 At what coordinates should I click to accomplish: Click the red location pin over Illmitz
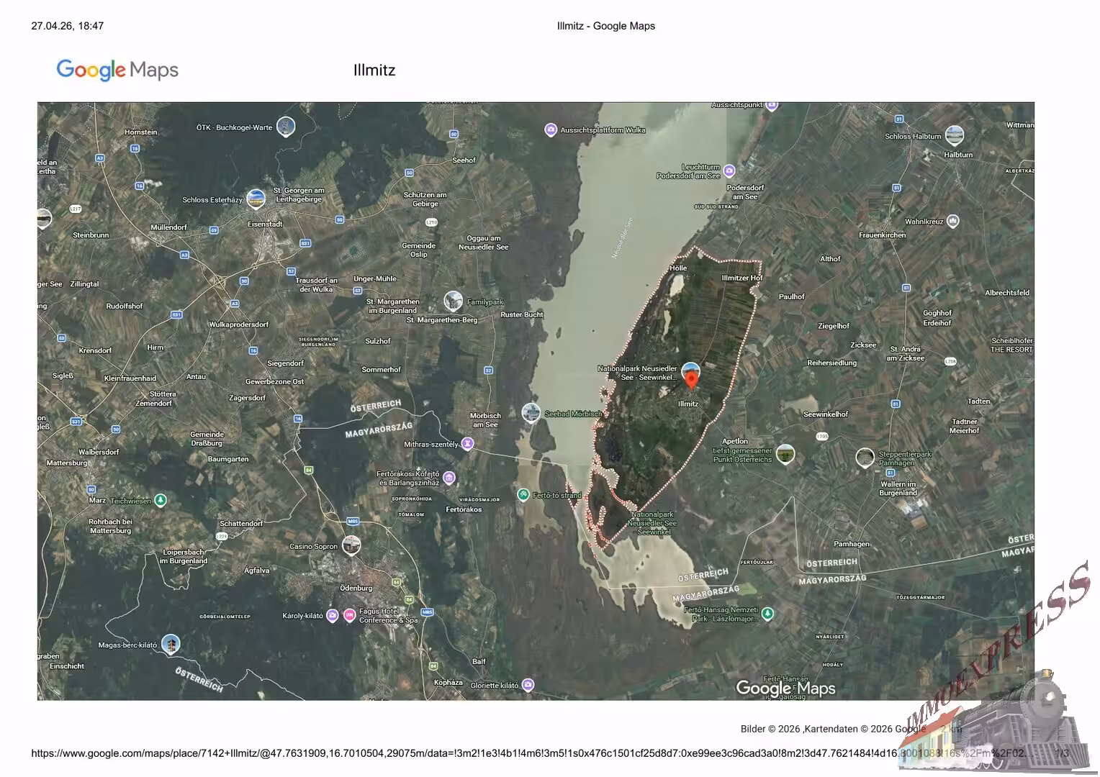pos(691,379)
